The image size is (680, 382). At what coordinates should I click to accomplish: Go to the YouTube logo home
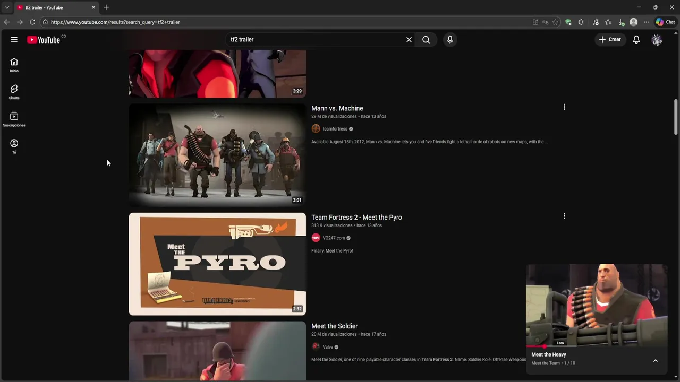pos(44,40)
